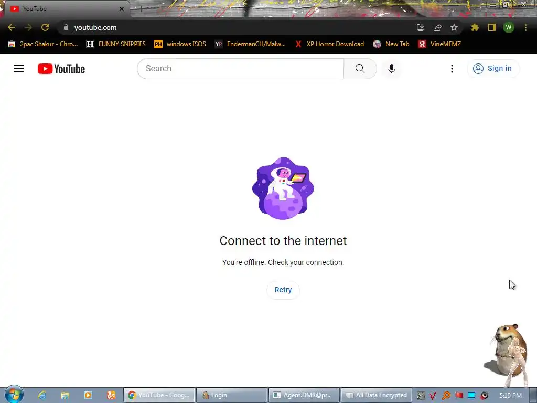The width and height of the screenshot is (537, 403).
Task: Open the YouTube hamburger guide menu
Action: click(x=19, y=69)
